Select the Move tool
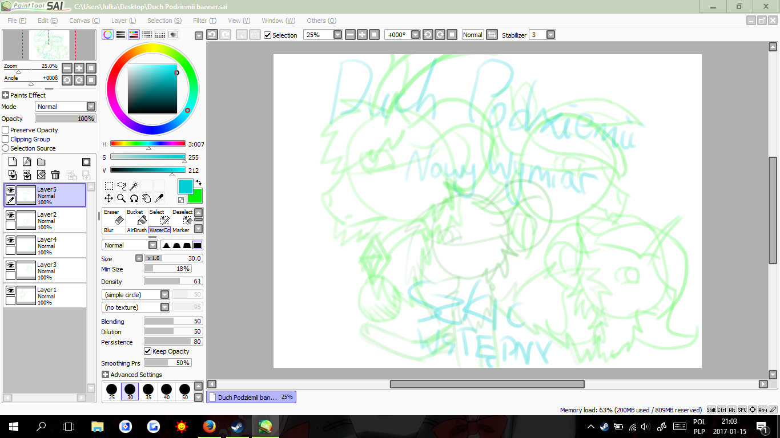 108,198
